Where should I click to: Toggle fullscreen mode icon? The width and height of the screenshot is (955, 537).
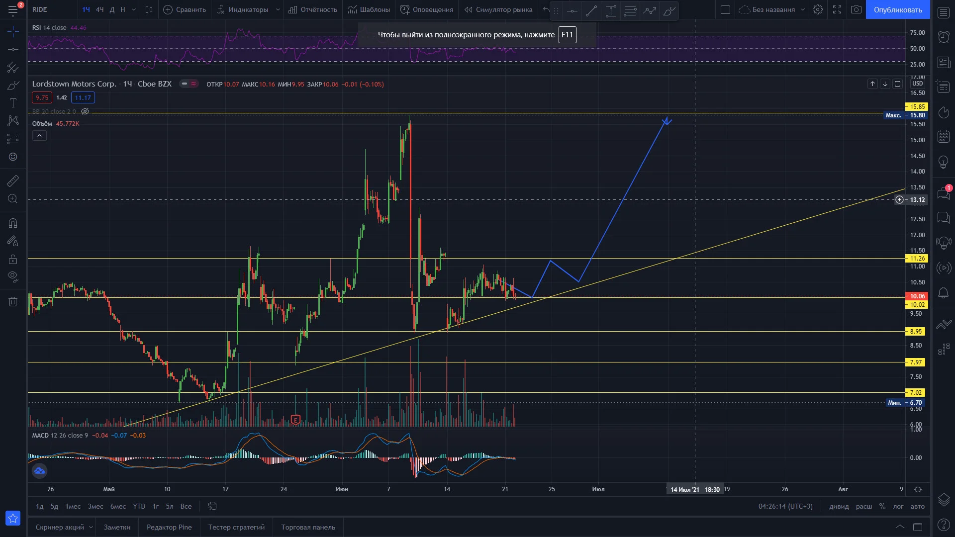pos(837,9)
